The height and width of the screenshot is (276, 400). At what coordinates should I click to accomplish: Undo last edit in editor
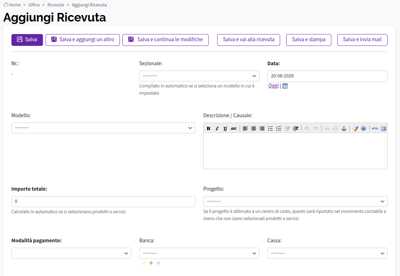(x=307, y=129)
